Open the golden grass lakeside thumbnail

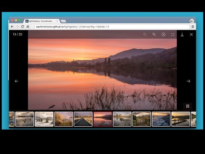(x=64, y=119)
